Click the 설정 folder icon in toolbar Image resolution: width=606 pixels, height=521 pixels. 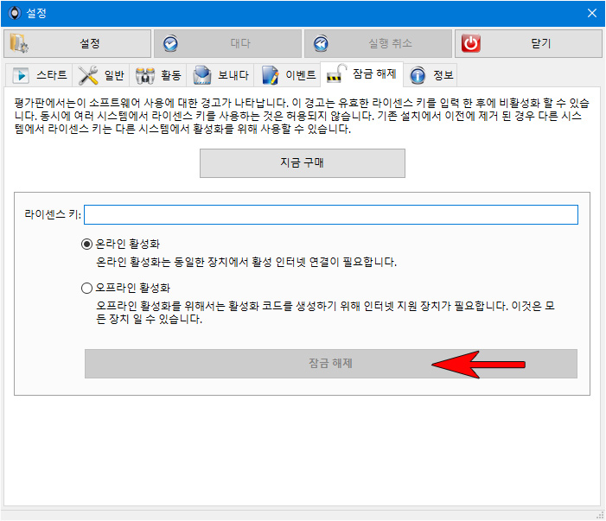coord(18,43)
